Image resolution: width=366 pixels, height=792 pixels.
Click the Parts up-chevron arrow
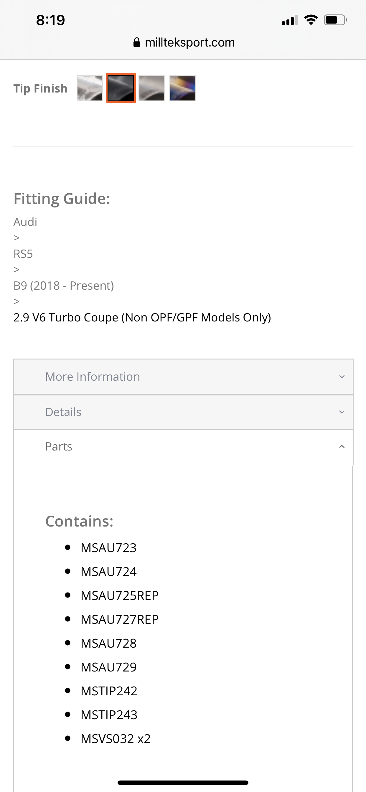(x=342, y=446)
